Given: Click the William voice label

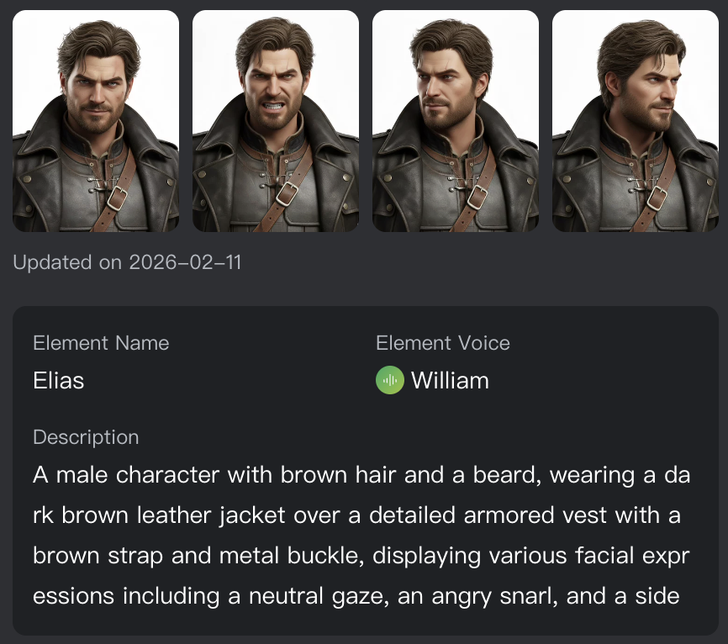Looking at the screenshot, I should (449, 380).
